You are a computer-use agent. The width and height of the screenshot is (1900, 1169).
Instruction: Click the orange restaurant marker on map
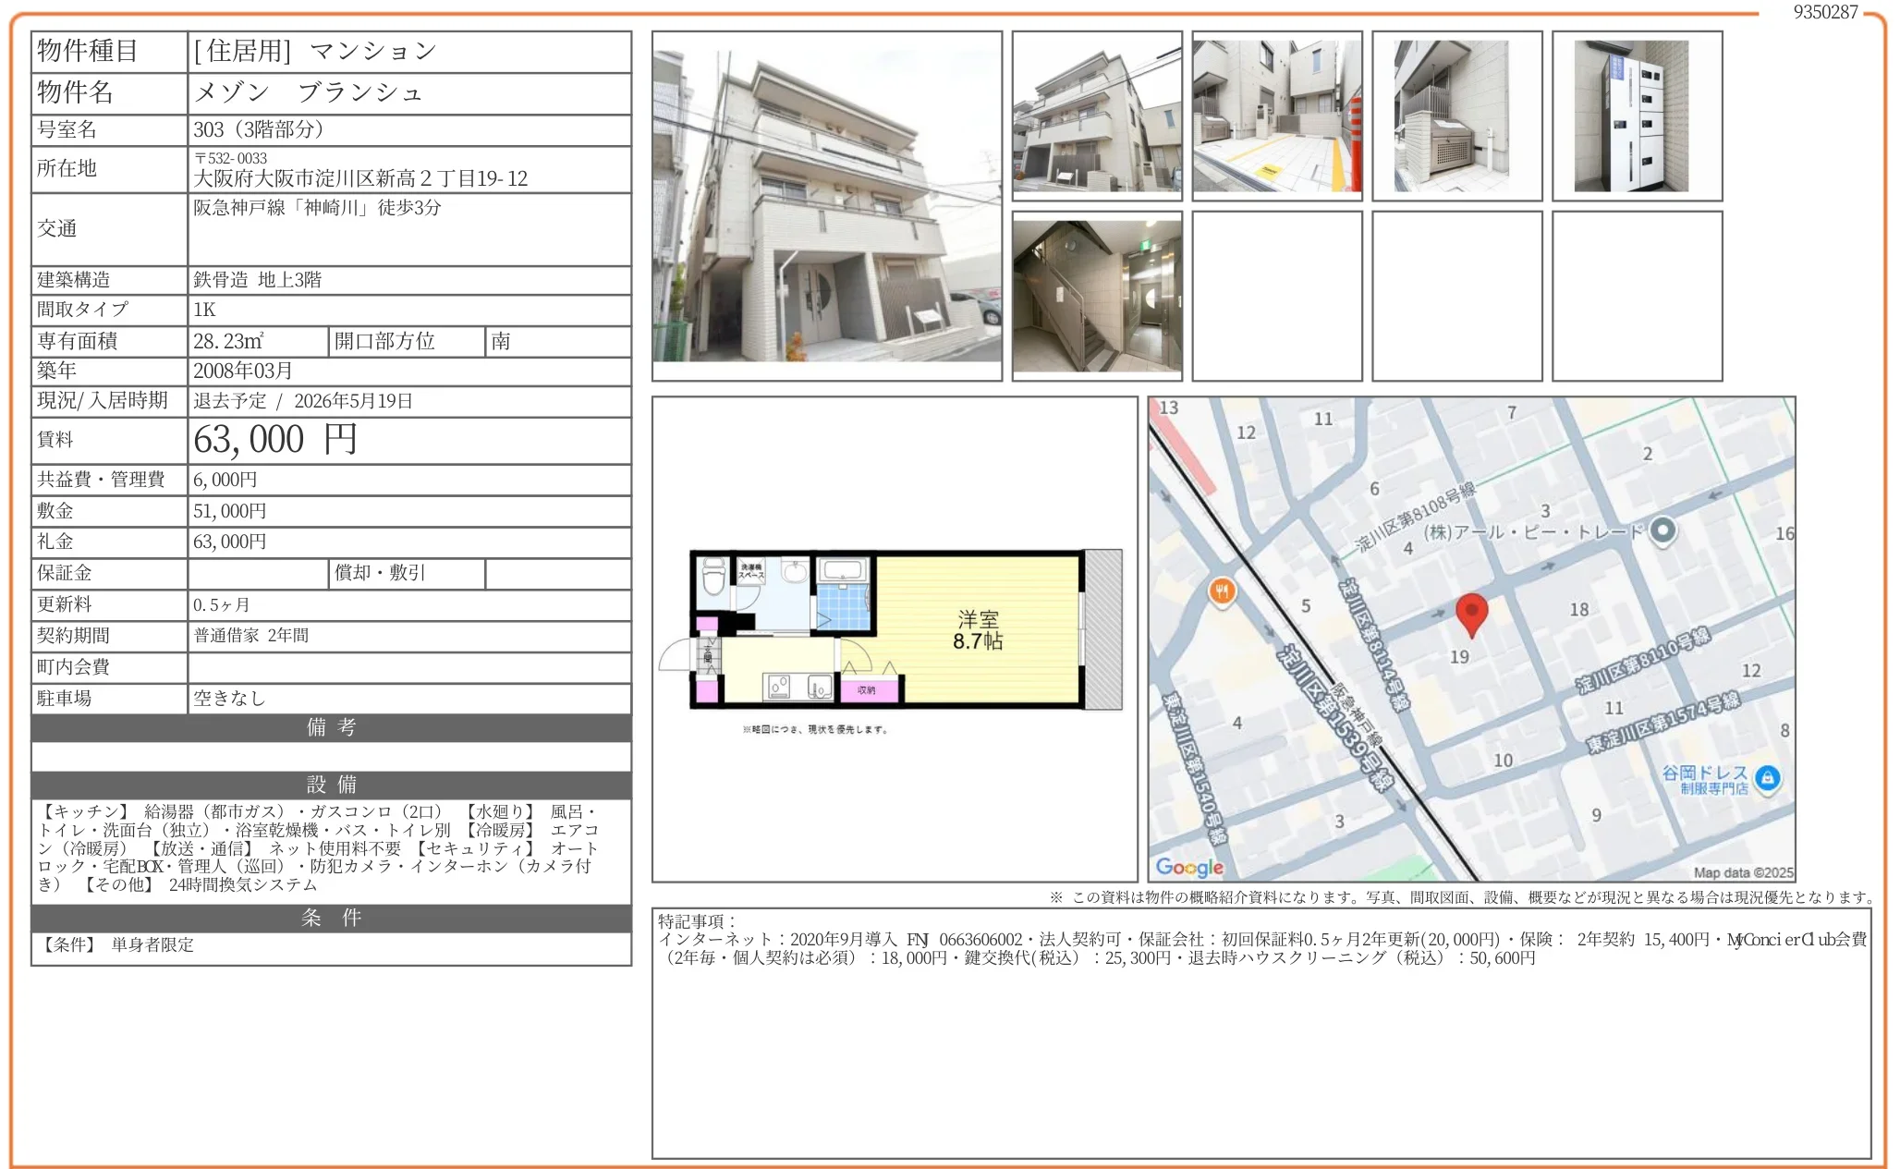coord(1222,591)
